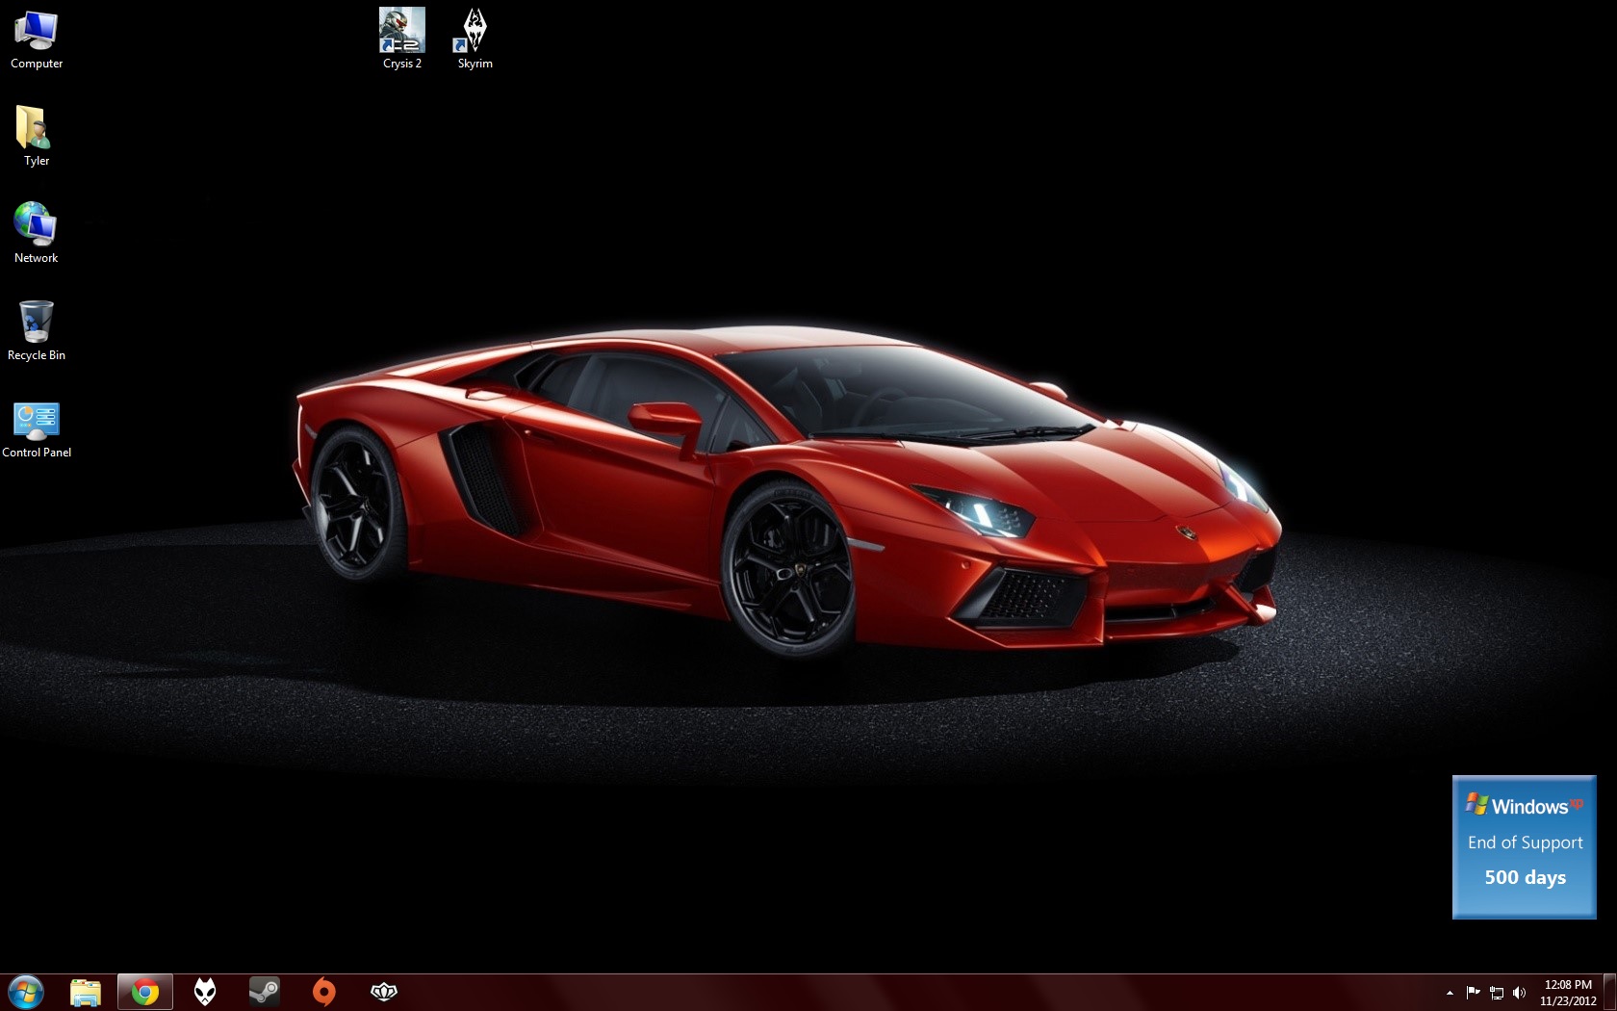This screenshot has width=1617, height=1011.
Task: Click the Windows XP End of Support gadget
Action: click(1524, 847)
